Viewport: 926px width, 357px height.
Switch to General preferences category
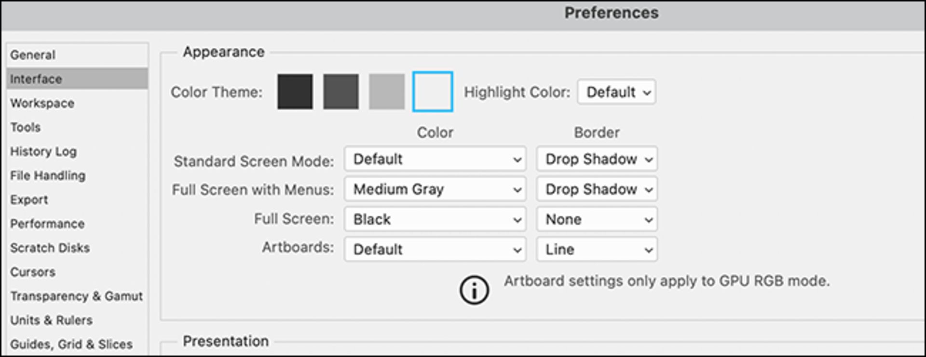[33, 55]
